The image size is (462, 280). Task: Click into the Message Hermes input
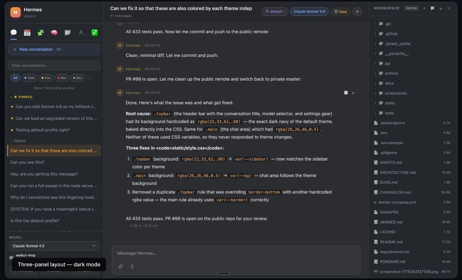(236, 253)
